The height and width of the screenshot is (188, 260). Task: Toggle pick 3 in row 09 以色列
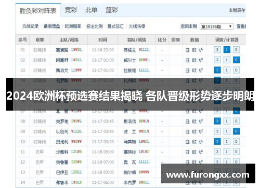[x=217, y=131]
